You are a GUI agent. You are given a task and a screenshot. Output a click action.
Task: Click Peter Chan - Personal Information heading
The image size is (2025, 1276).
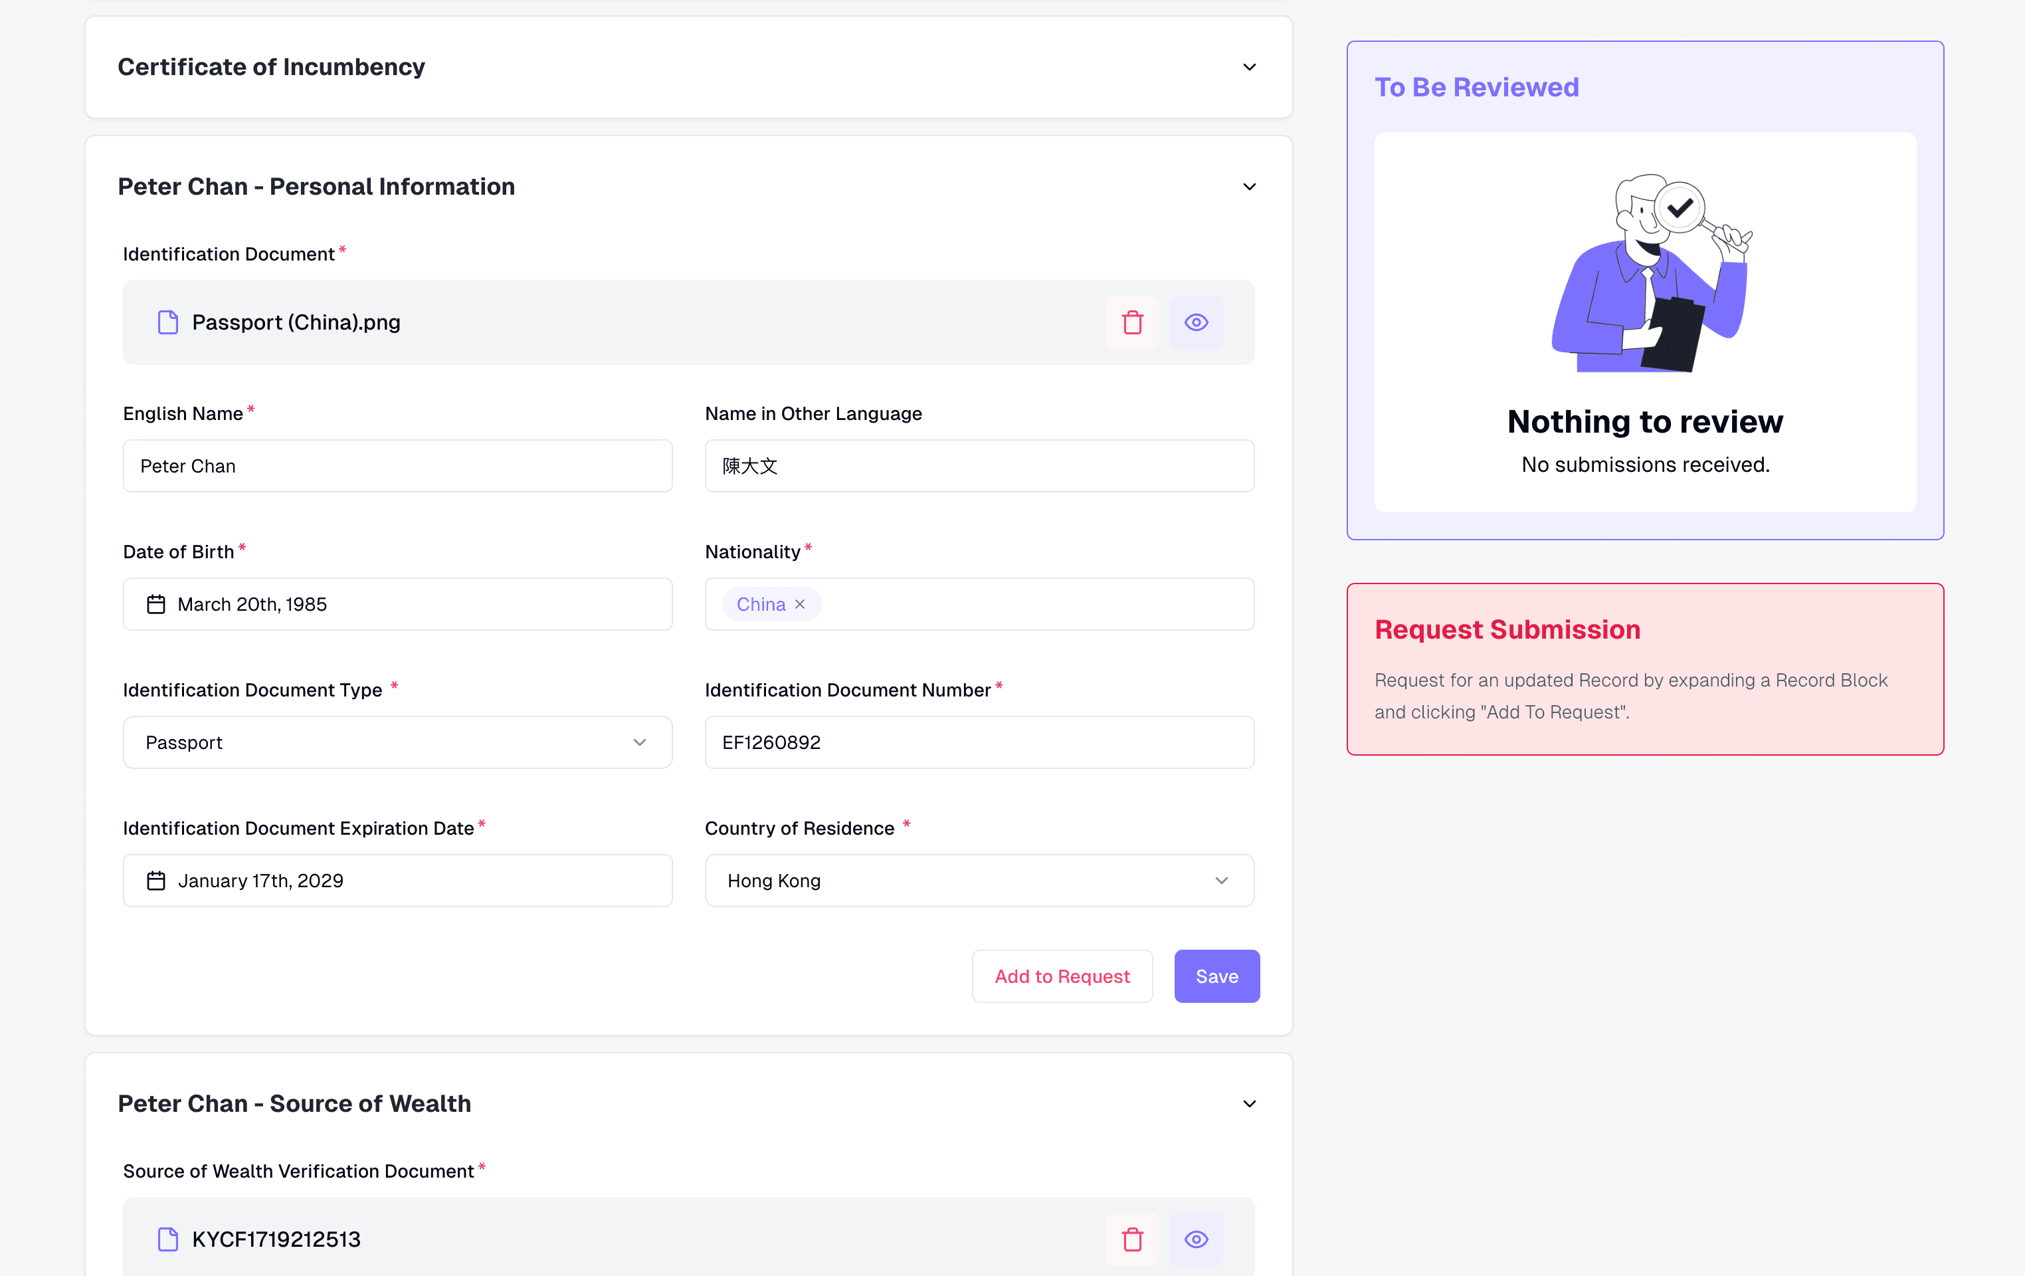[x=316, y=187]
